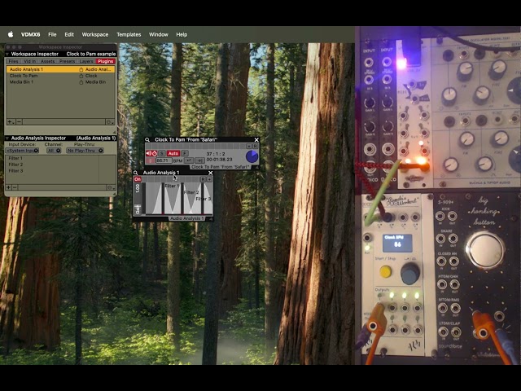The width and height of the screenshot is (521, 391).
Task: Select Filter 1 in inspector list
Action: 52,158
